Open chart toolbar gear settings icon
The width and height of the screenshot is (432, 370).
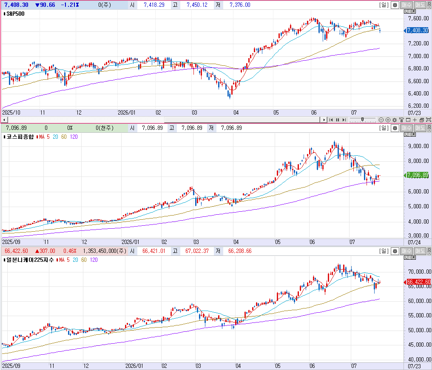395,120
